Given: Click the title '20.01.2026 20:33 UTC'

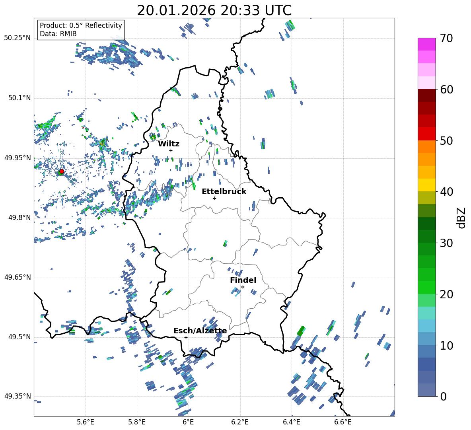Looking at the screenshot, I should (x=214, y=10).
